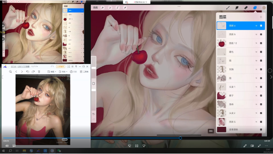
Task: Open more options in video player
Action: tap(266, 146)
